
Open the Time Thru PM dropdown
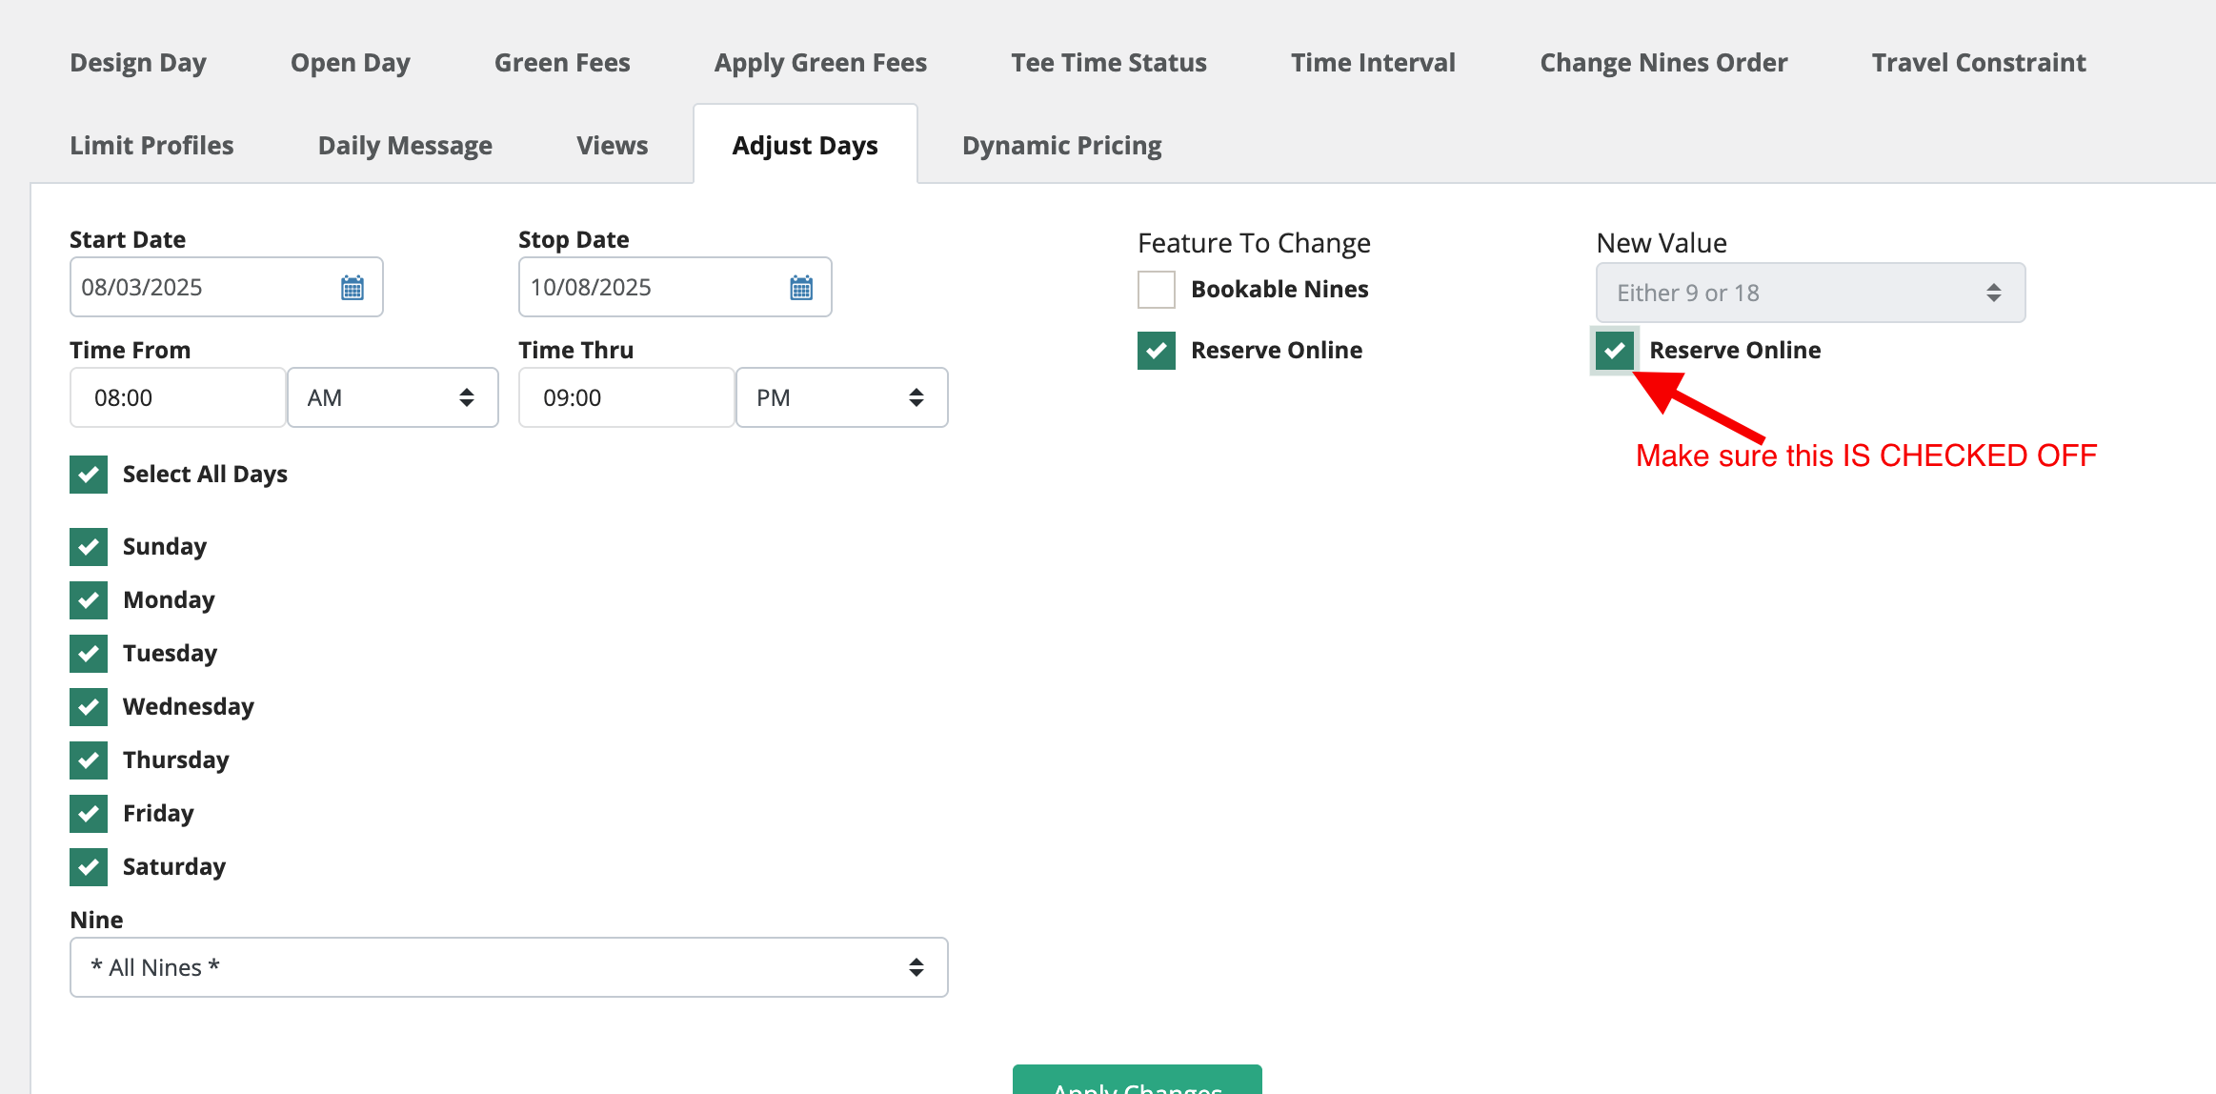pyautogui.click(x=841, y=398)
